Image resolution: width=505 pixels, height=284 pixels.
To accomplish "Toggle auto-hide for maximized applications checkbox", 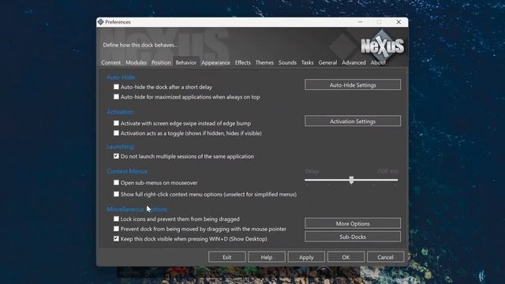I will (116, 97).
